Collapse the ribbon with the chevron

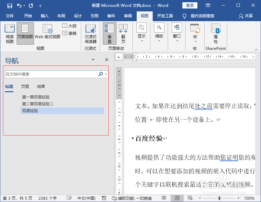(x=256, y=50)
